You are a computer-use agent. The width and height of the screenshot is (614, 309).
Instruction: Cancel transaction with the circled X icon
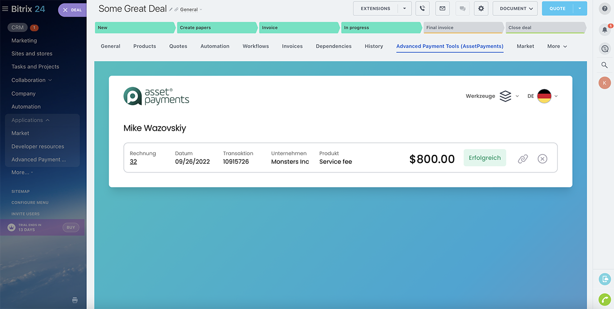(x=543, y=159)
